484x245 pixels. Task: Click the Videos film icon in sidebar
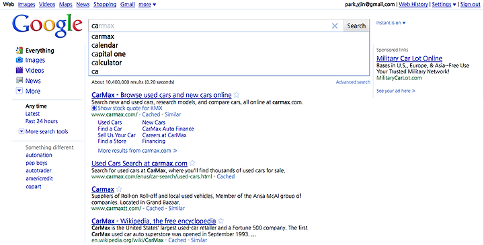tap(19, 70)
